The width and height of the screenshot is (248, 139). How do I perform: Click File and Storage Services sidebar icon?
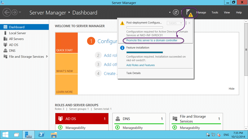coord(5,57)
